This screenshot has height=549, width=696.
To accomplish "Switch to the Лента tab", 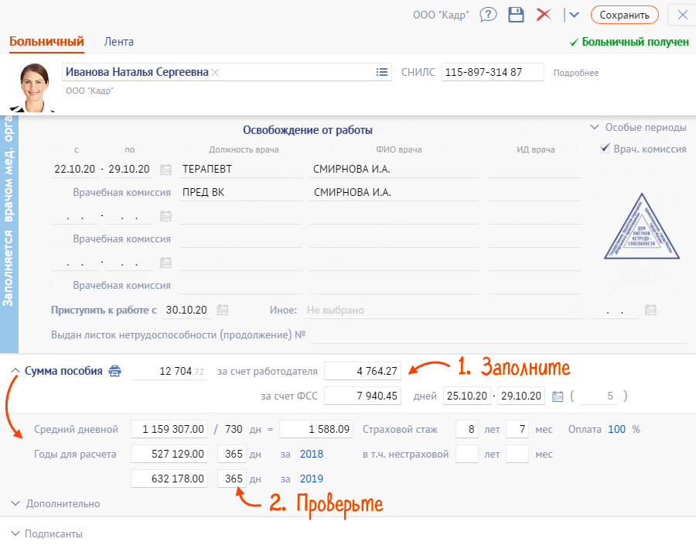I will pos(118,42).
